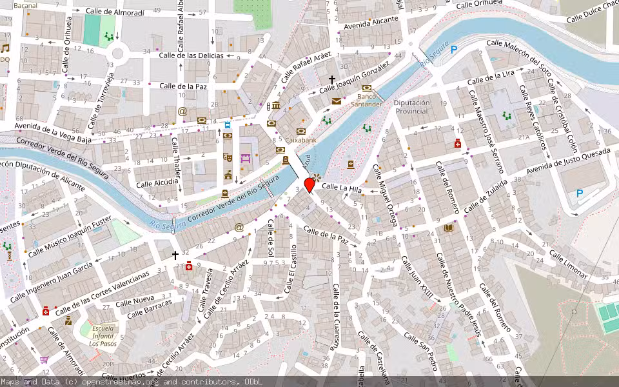Click the pharmacy icon on Calle de las Cortes Valencianas
Screen dimensions: 619x387
click(46, 309)
